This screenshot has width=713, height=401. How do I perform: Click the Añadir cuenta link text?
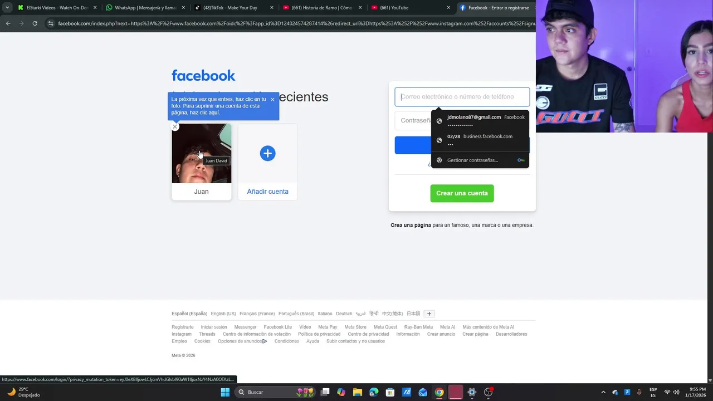click(x=267, y=192)
